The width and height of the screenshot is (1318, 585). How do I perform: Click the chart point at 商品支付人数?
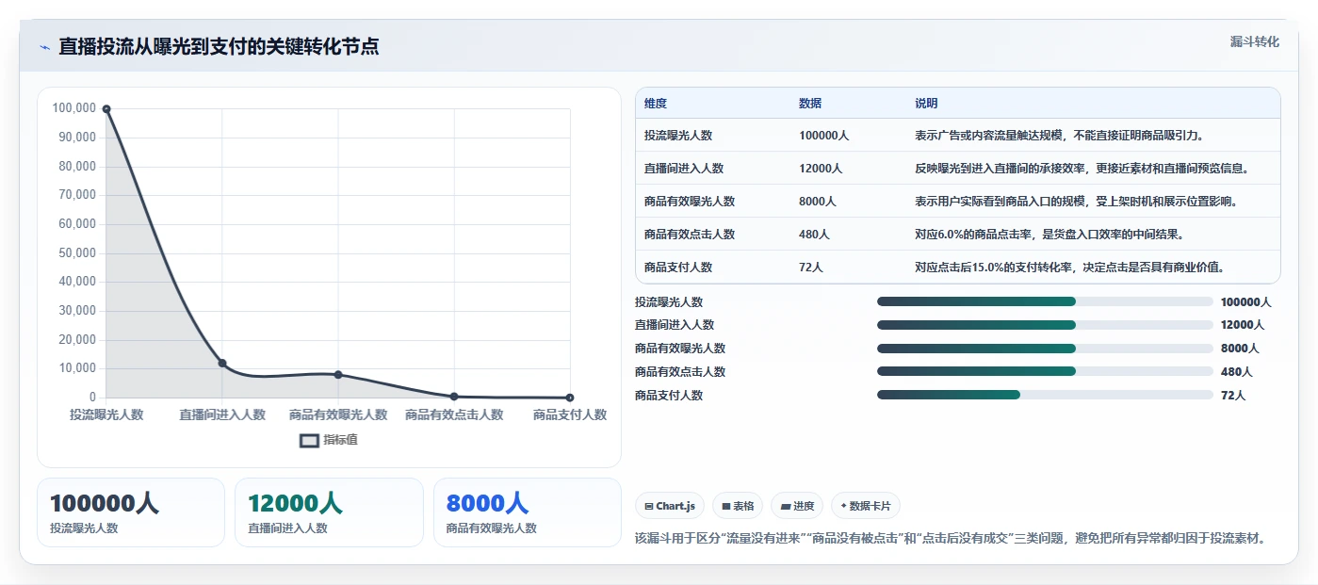click(570, 398)
